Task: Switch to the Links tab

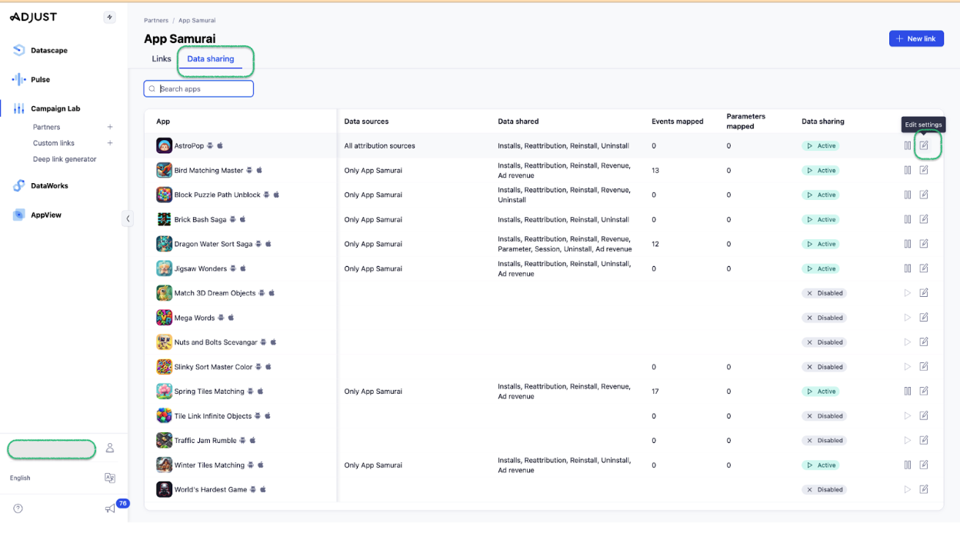Action: coord(162,58)
